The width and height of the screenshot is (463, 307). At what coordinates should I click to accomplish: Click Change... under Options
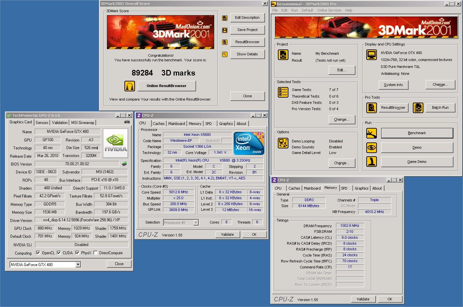tap(342, 163)
